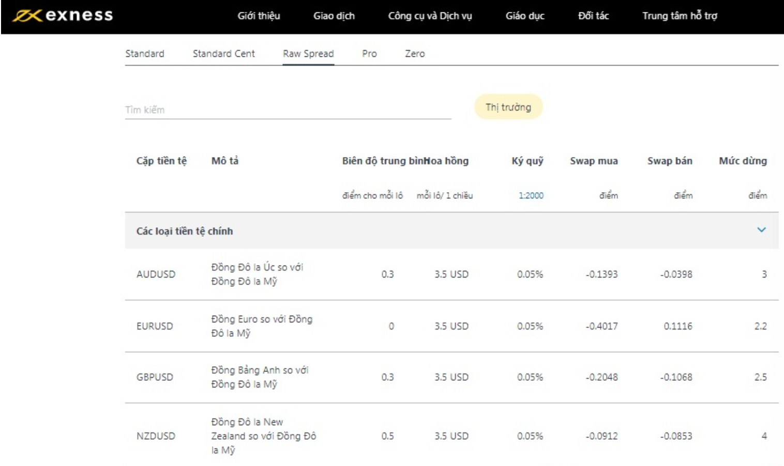Open the Đối tác menu
784x466 pixels.
point(593,16)
